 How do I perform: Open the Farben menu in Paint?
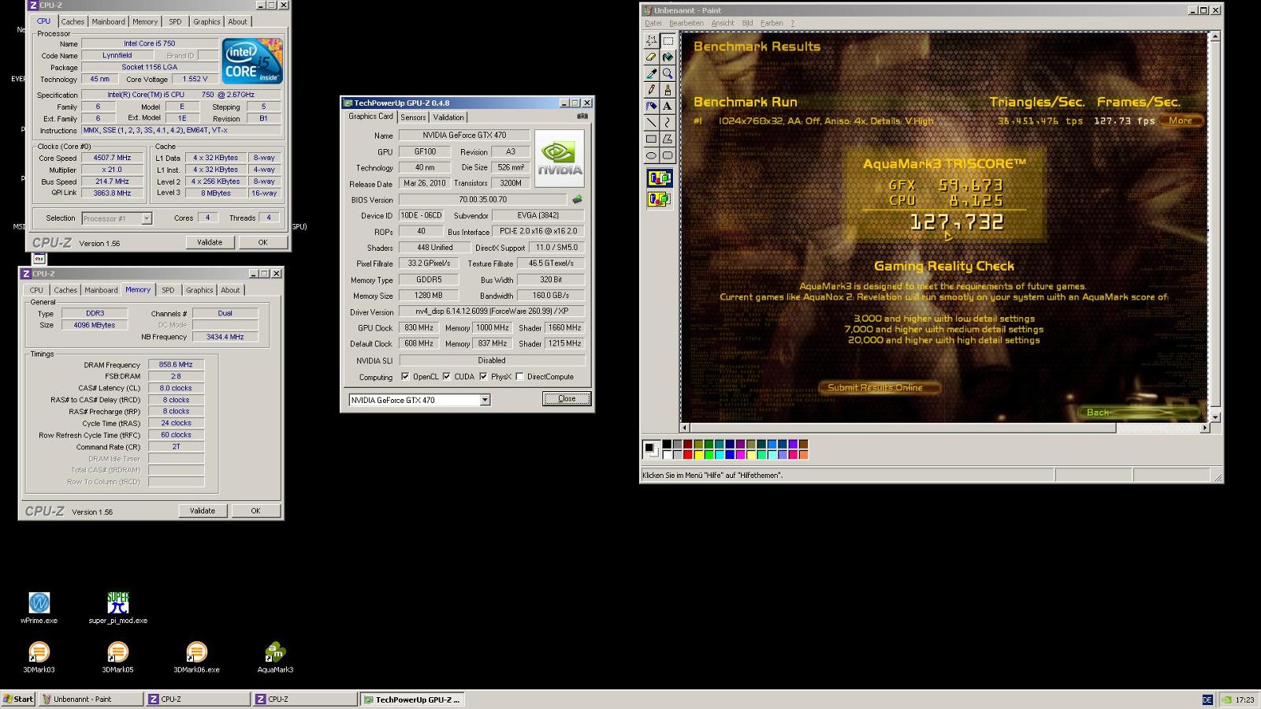tap(772, 23)
